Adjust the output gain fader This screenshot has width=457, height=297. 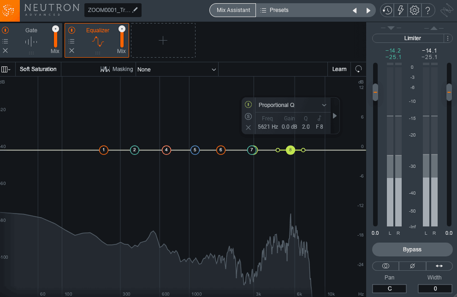coord(449,92)
